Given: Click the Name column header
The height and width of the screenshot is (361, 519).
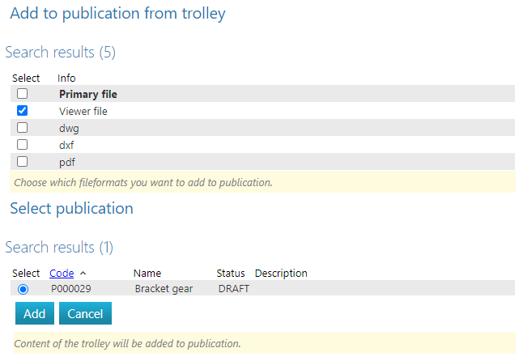Looking at the screenshot, I should pyautogui.click(x=147, y=274).
